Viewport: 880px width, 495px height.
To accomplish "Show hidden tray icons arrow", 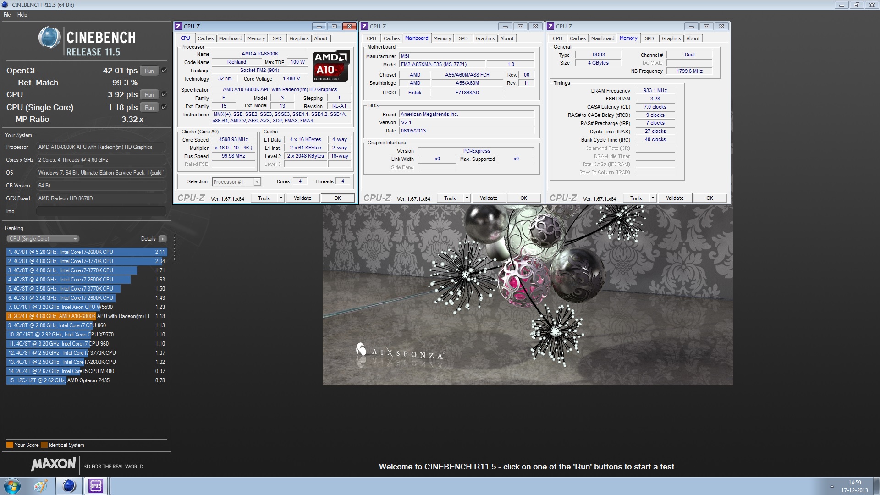I will pyautogui.click(x=832, y=486).
